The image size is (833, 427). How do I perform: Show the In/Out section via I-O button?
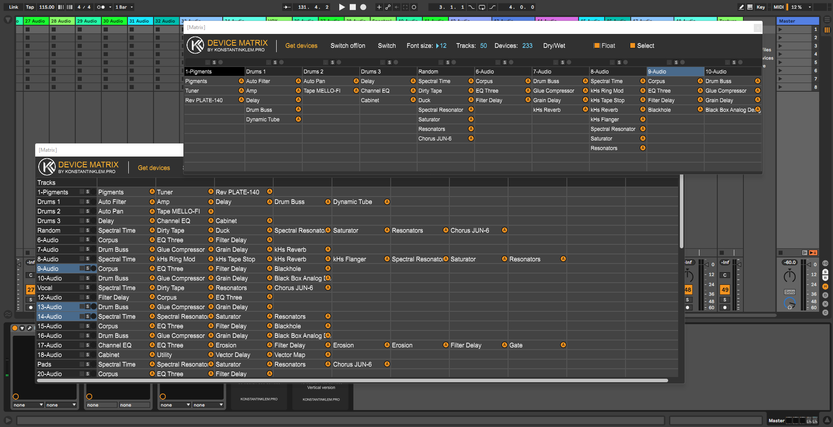(825, 264)
